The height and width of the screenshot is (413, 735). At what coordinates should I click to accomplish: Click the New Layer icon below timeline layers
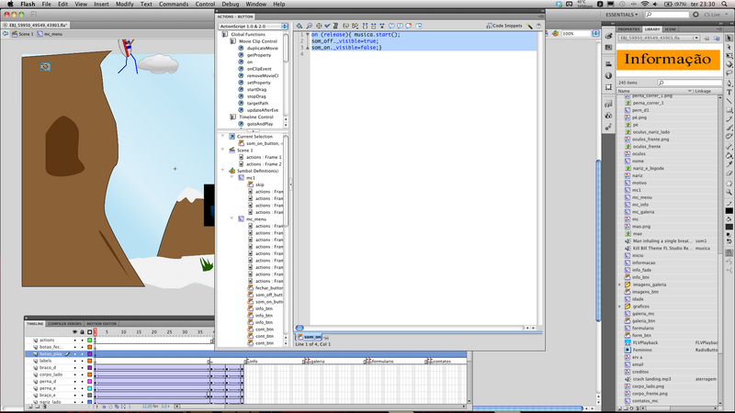[x=29, y=405]
